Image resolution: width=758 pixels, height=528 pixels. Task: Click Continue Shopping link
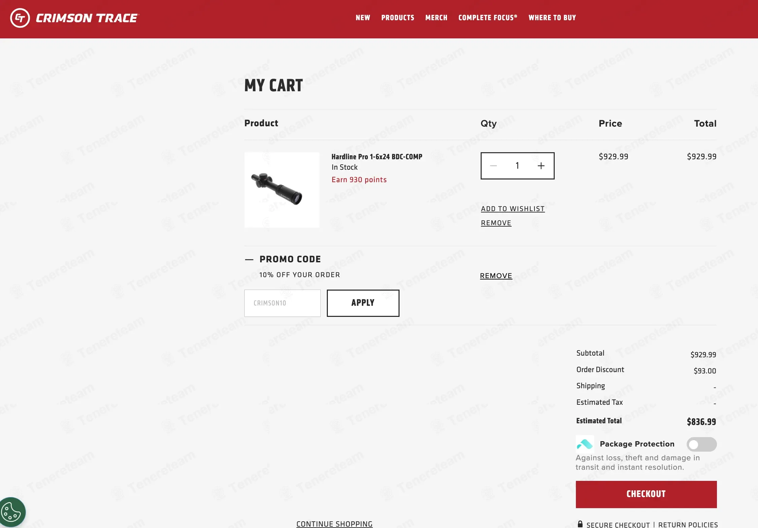(x=335, y=524)
